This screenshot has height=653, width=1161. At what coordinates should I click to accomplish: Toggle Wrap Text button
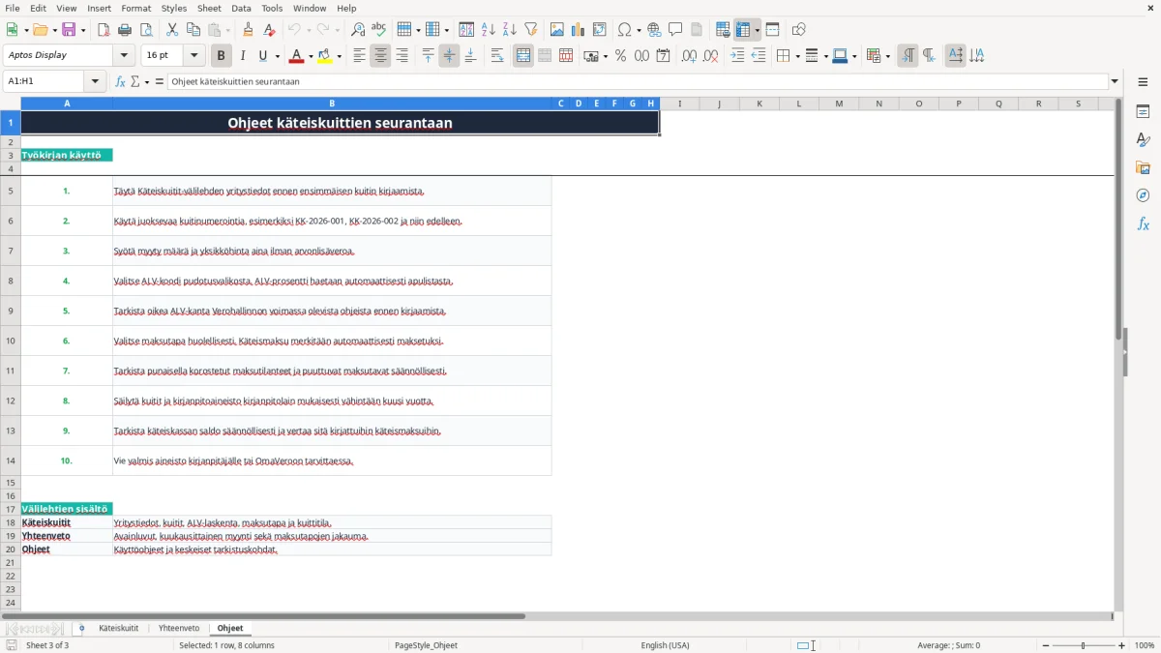coord(497,56)
